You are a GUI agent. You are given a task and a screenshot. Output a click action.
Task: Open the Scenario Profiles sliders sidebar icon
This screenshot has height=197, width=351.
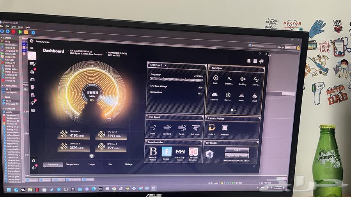pyautogui.click(x=33, y=87)
